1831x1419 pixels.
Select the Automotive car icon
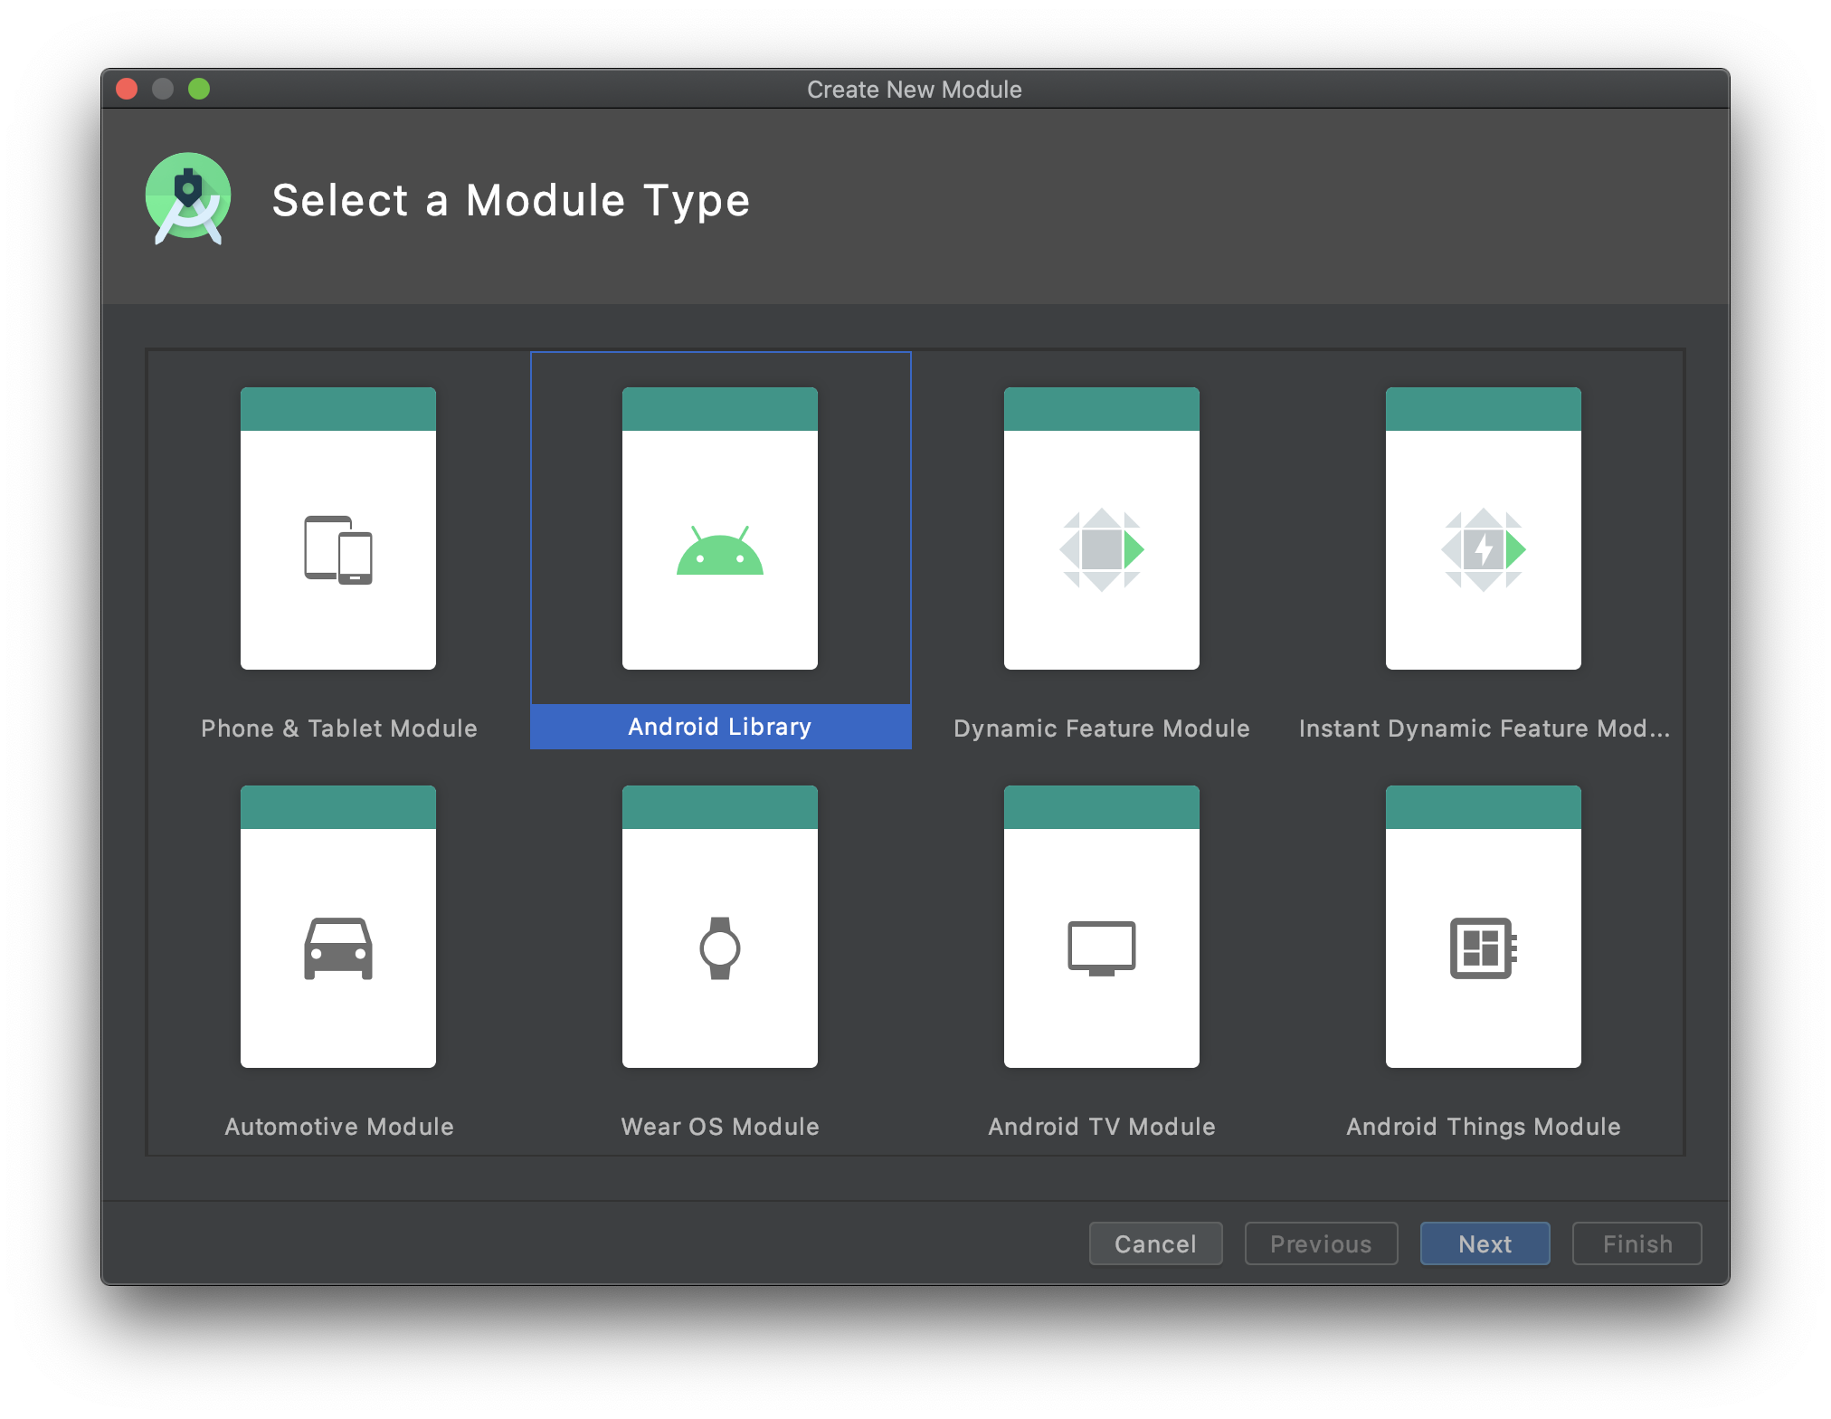coord(338,948)
